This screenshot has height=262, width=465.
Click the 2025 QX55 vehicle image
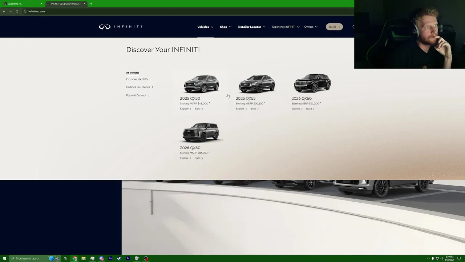(257, 84)
